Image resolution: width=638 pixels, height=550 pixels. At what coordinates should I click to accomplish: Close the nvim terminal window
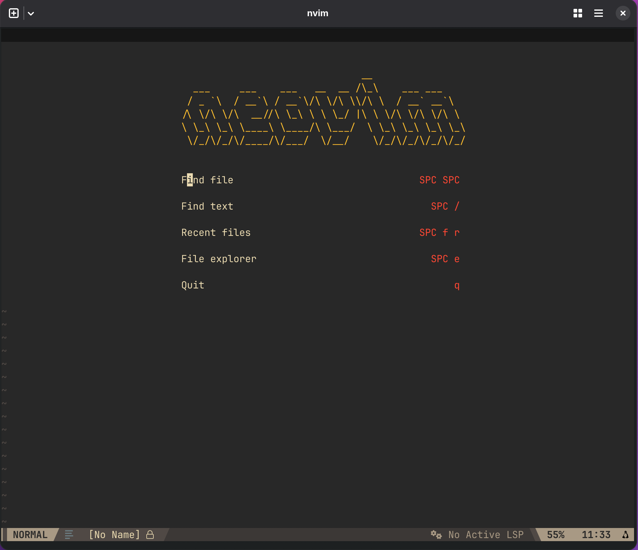pyautogui.click(x=623, y=13)
